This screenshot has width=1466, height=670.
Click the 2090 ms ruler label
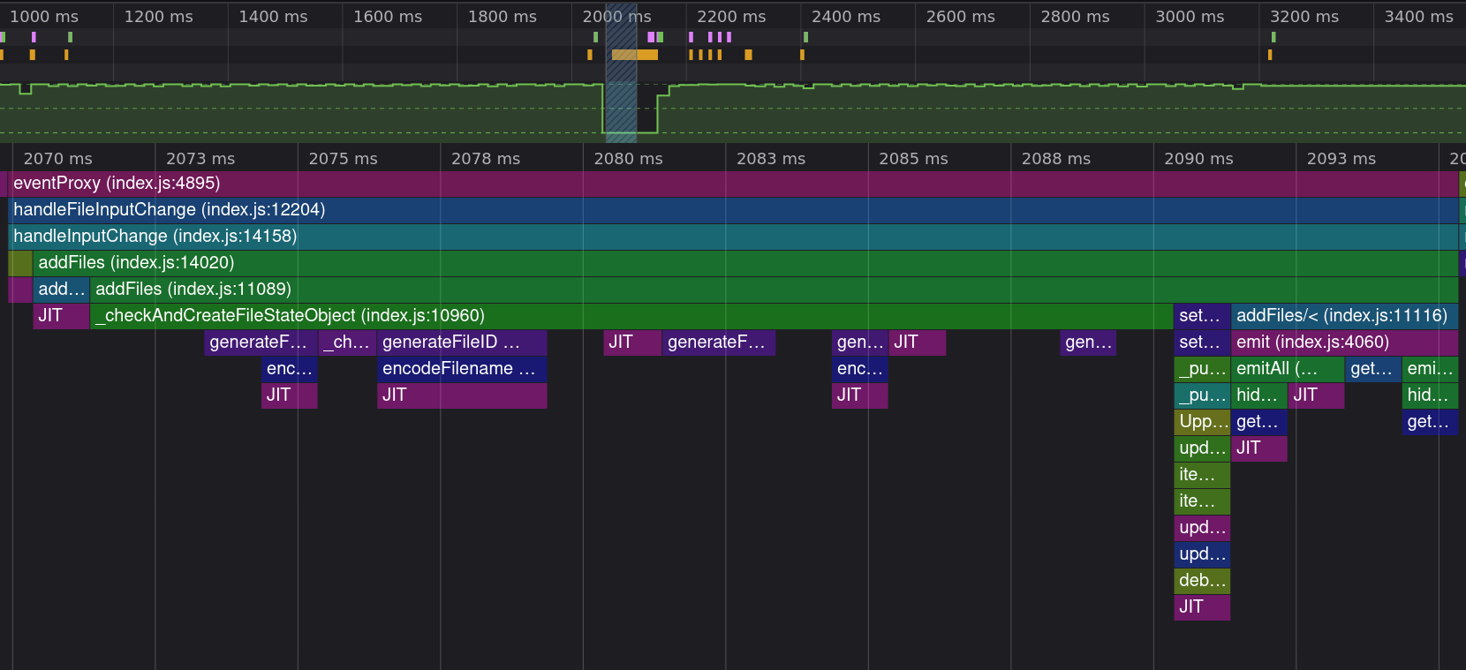1198,159
